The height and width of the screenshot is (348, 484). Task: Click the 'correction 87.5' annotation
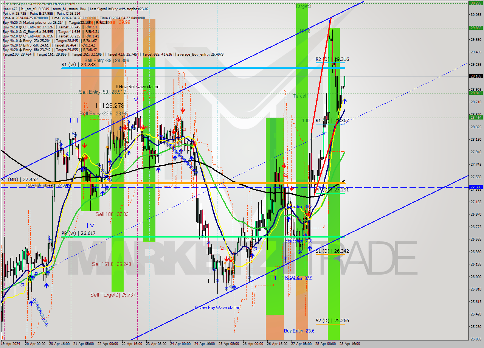point(299,278)
